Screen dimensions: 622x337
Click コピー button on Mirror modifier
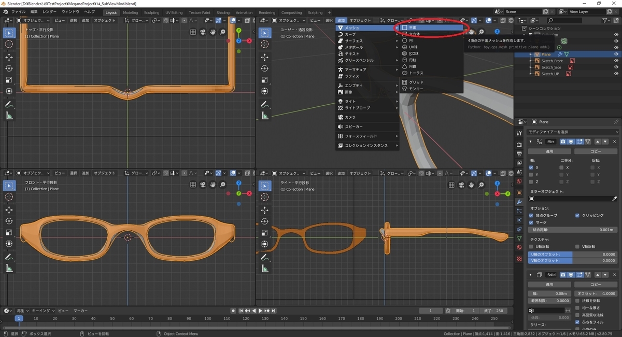596,151
